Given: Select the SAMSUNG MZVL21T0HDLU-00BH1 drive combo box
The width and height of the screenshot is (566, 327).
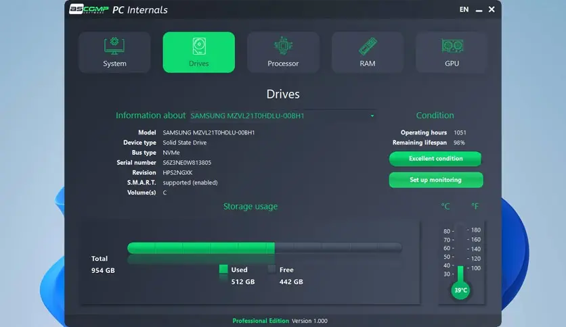Looking at the screenshot, I should [283, 116].
